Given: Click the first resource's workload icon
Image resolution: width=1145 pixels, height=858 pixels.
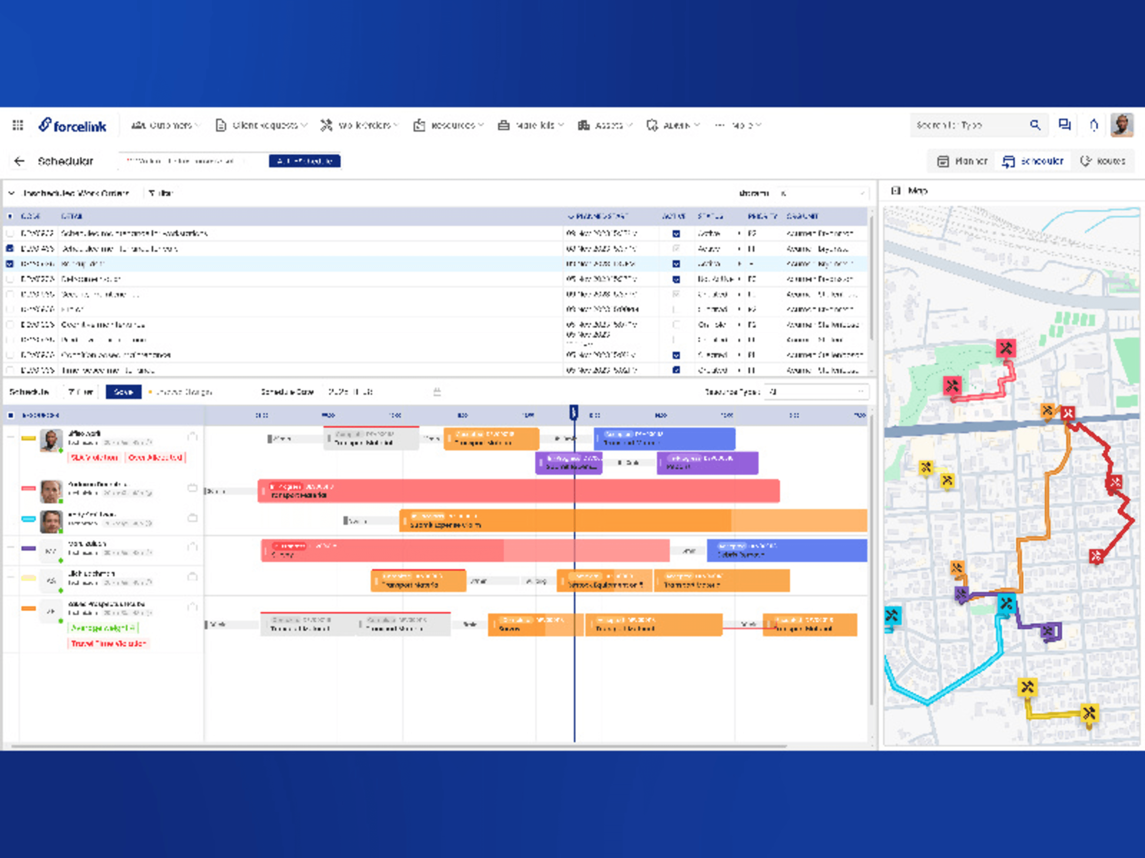Looking at the screenshot, I should pos(193,437).
